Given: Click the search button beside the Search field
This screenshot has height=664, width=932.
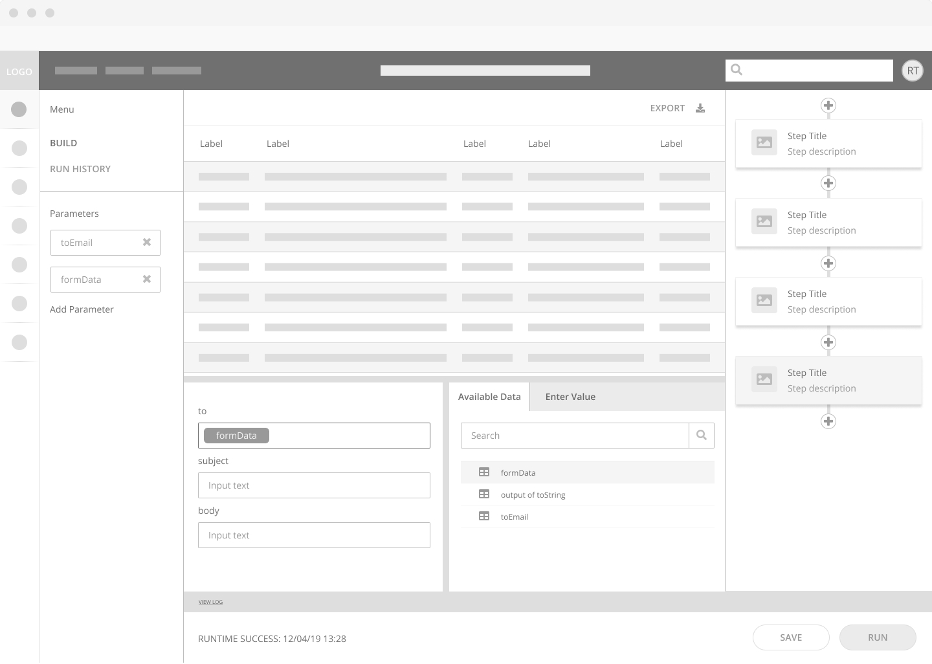Looking at the screenshot, I should [x=702, y=436].
